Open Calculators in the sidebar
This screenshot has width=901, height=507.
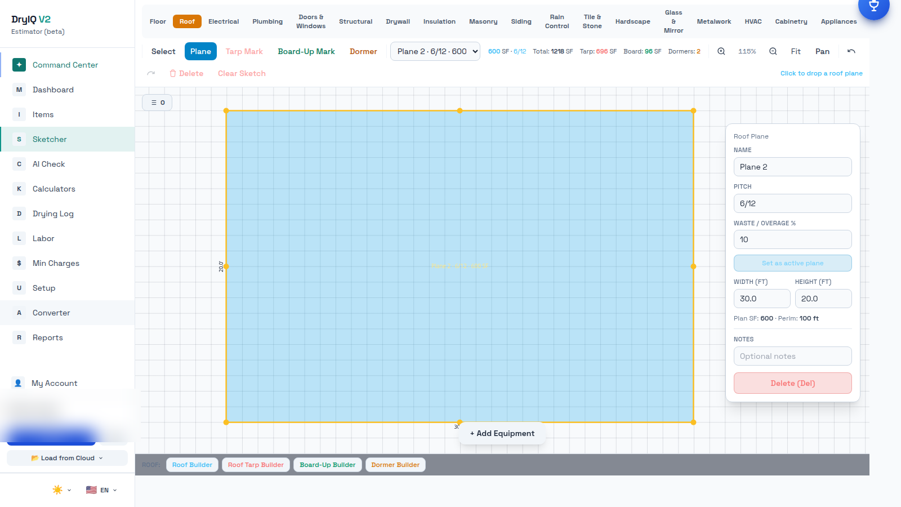click(68, 189)
